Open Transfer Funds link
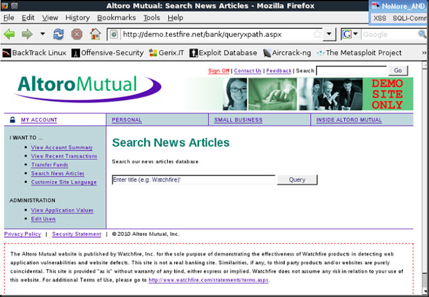 [49, 165]
